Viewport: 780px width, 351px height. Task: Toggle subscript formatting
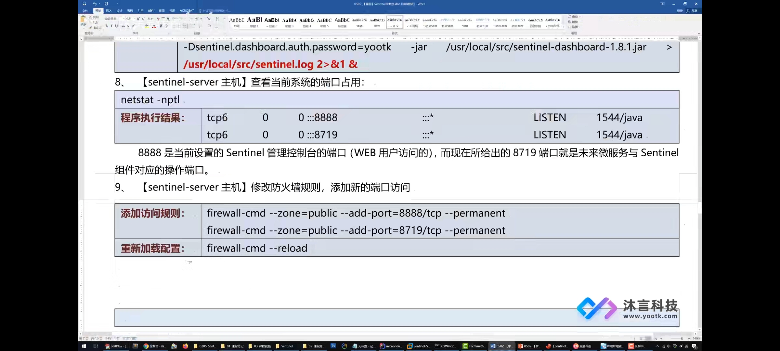128,26
